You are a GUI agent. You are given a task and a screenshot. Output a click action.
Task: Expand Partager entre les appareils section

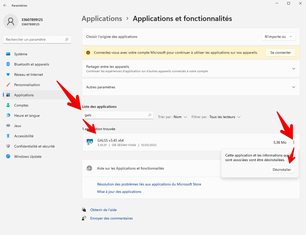pyautogui.click(x=294, y=69)
